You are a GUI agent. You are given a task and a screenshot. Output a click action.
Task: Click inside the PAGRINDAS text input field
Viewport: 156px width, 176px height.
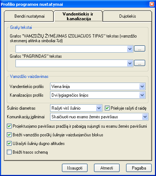(71, 63)
